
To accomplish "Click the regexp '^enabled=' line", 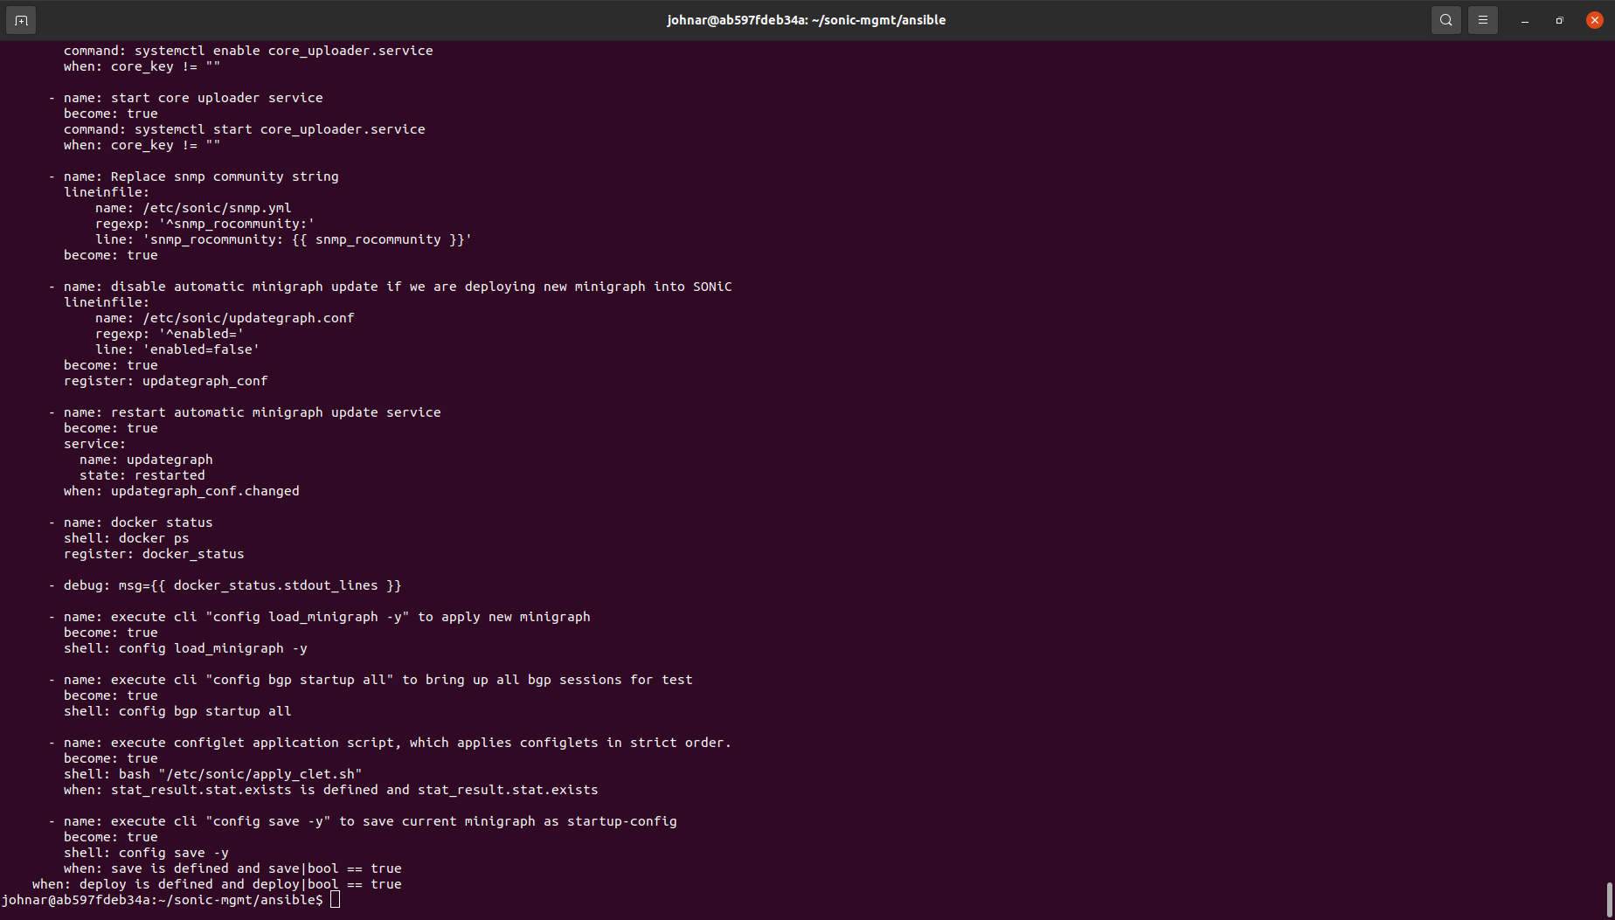I will 170,334.
